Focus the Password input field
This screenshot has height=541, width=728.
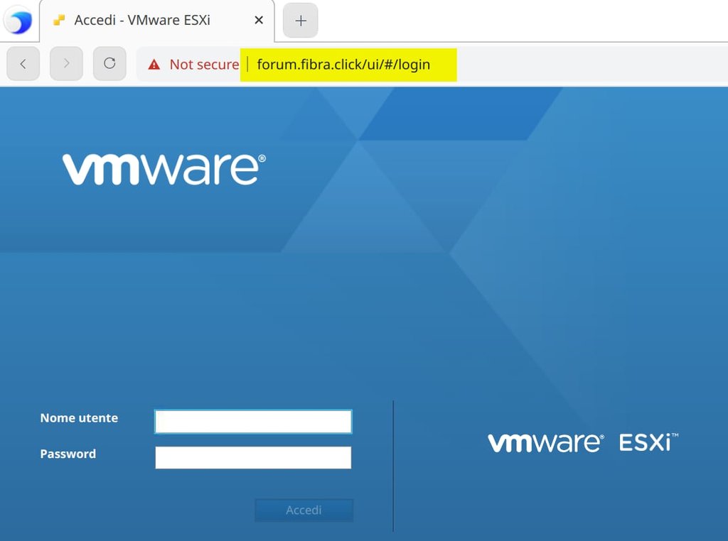coord(254,457)
